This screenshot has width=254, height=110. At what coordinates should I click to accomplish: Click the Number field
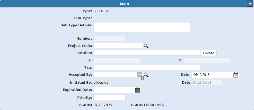click(x=109, y=39)
